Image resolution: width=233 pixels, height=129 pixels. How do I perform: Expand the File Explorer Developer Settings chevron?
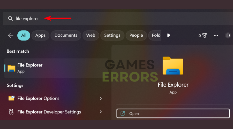coord(101,112)
